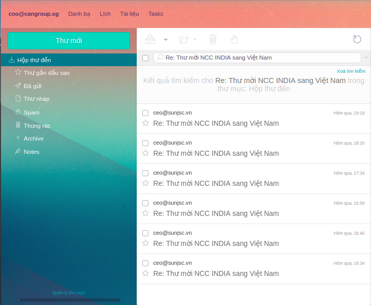
Task: Open the message subject dated Hôm qua, 17:34
Action: click(x=216, y=183)
